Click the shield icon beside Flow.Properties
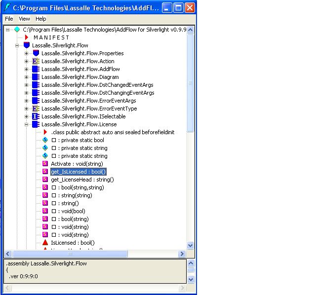The height and width of the screenshot is (295, 316). point(36,53)
